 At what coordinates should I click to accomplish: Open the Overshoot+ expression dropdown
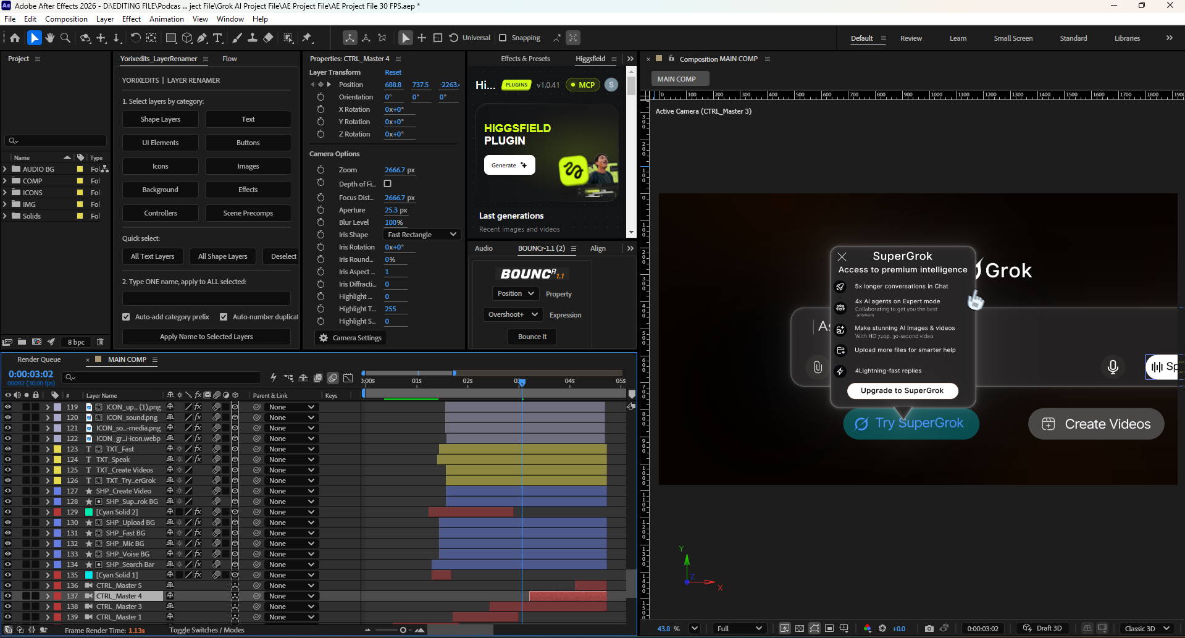point(513,314)
